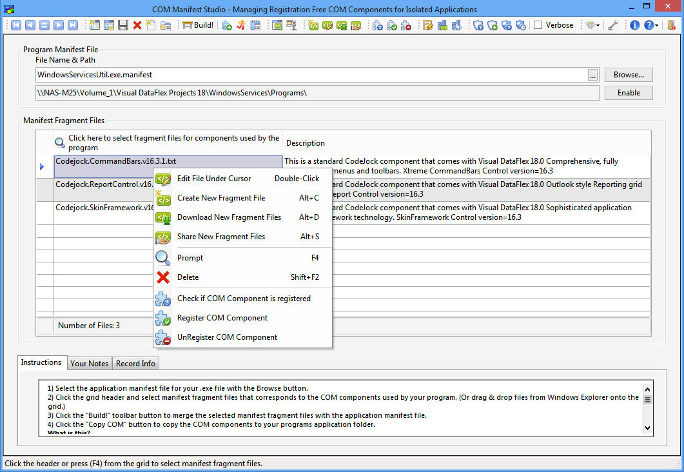
Task: Click the Browse... button
Action: click(629, 75)
